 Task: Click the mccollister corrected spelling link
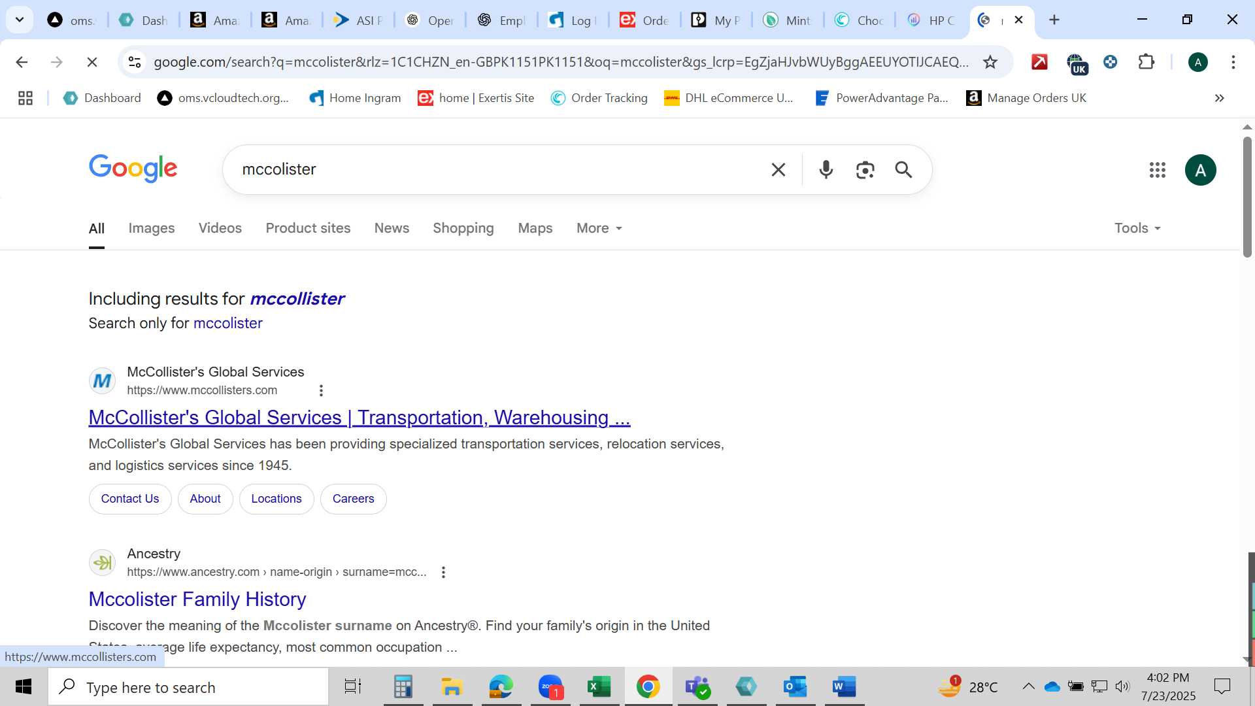(x=297, y=299)
